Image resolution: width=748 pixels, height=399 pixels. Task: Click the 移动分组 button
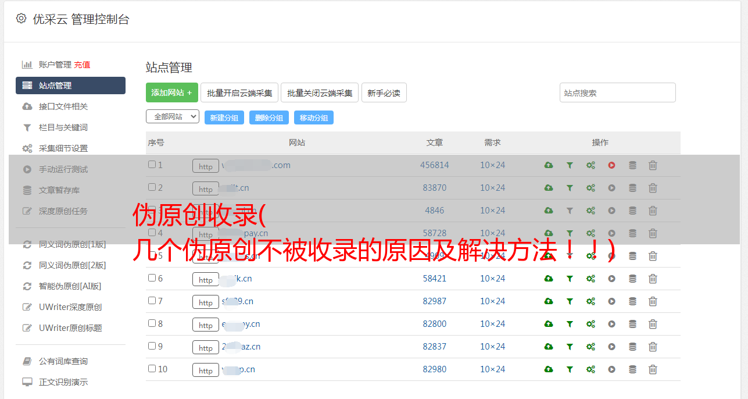(x=314, y=117)
